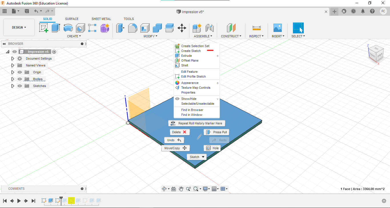The height and width of the screenshot is (208, 390).
Task: Click the Delete button in marking menu
Action: click(180, 132)
